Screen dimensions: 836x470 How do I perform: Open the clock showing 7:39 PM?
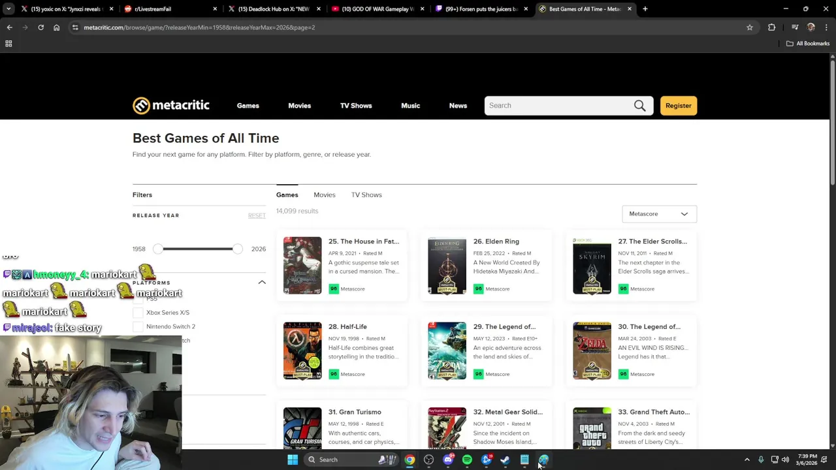click(x=807, y=460)
